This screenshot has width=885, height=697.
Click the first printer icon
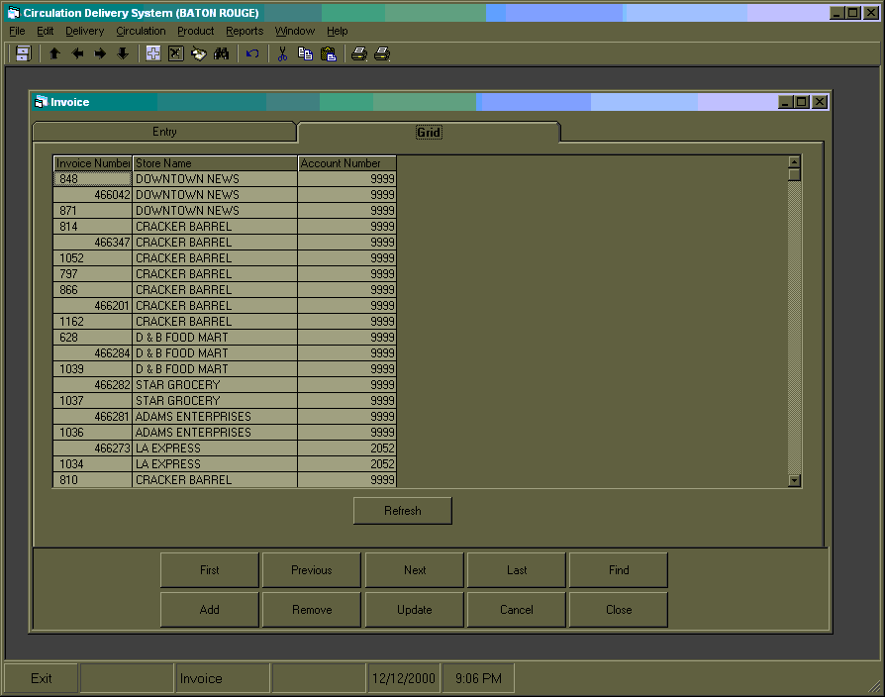coord(359,53)
